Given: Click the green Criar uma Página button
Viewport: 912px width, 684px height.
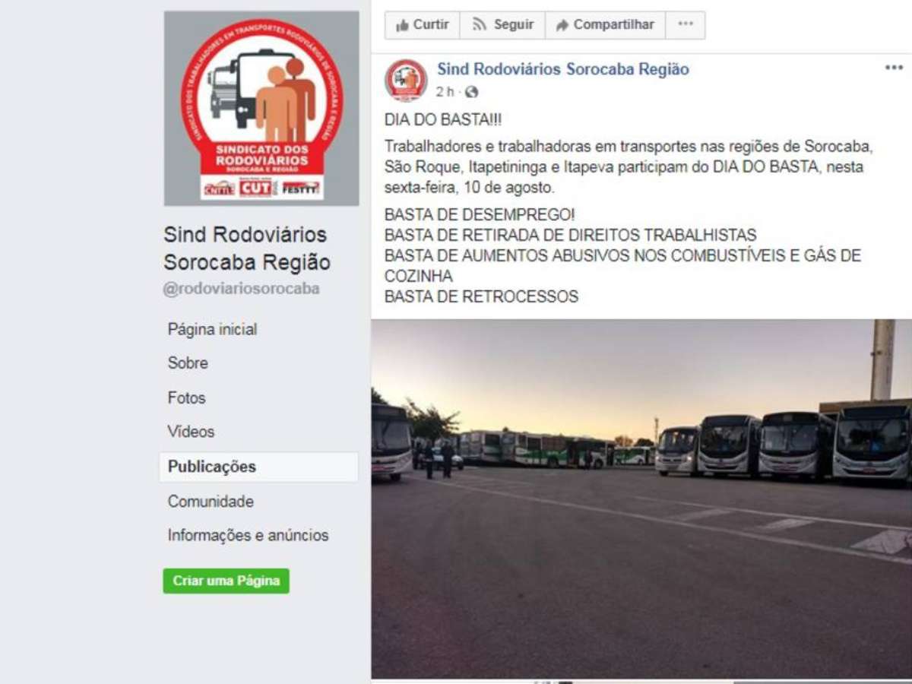Looking at the screenshot, I should [226, 581].
